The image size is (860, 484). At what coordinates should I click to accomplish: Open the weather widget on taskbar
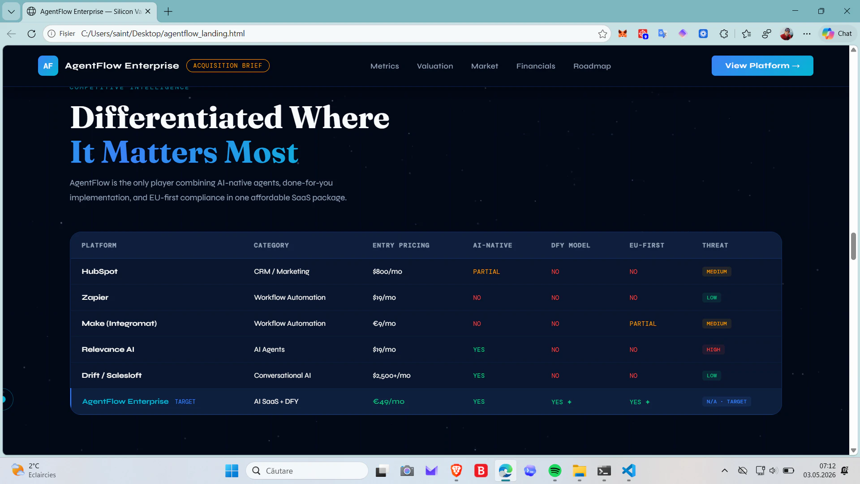(34, 471)
